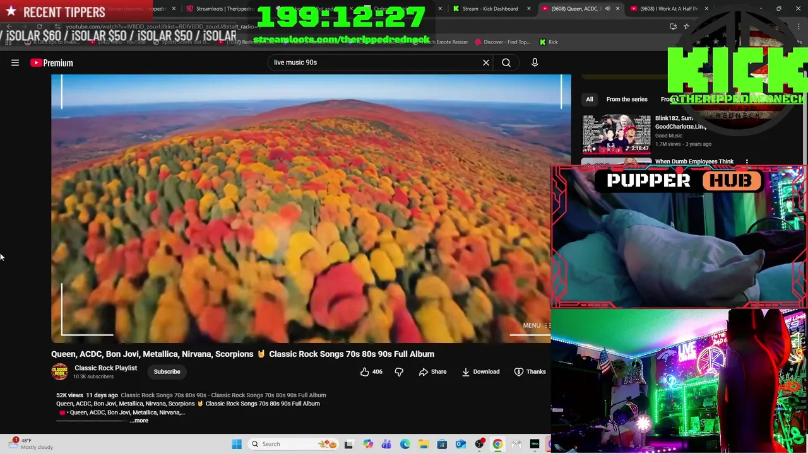The image size is (808, 454).
Task: Switch to the Streamloots browser tab
Action: pos(220,9)
